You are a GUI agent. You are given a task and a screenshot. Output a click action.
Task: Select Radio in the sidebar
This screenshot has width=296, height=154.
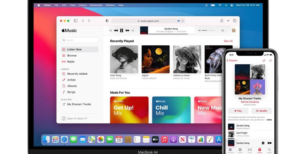coord(71,62)
